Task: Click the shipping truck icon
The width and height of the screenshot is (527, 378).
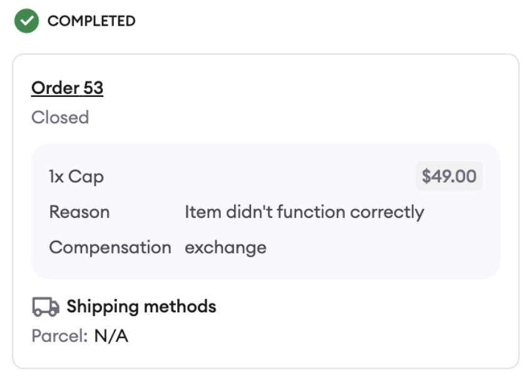Action: [46, 307]
